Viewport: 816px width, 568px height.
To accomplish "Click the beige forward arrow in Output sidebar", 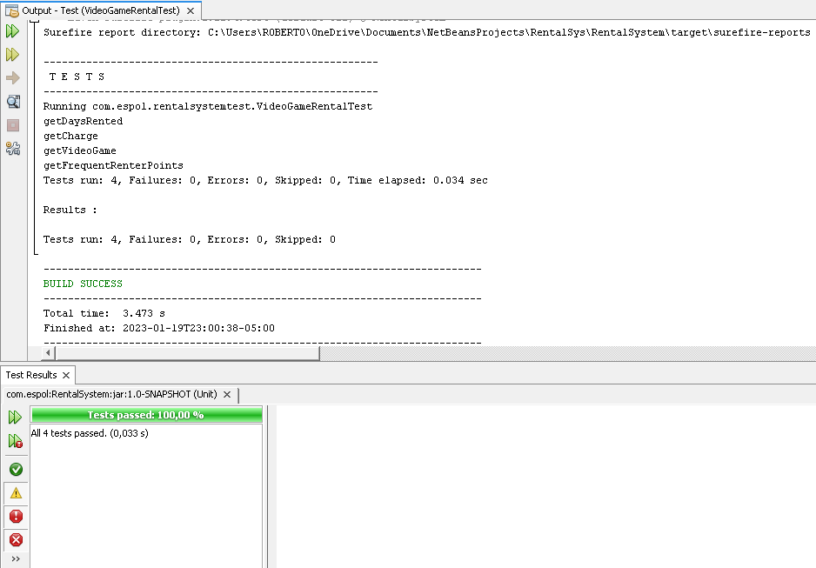I will click(13, 77).
